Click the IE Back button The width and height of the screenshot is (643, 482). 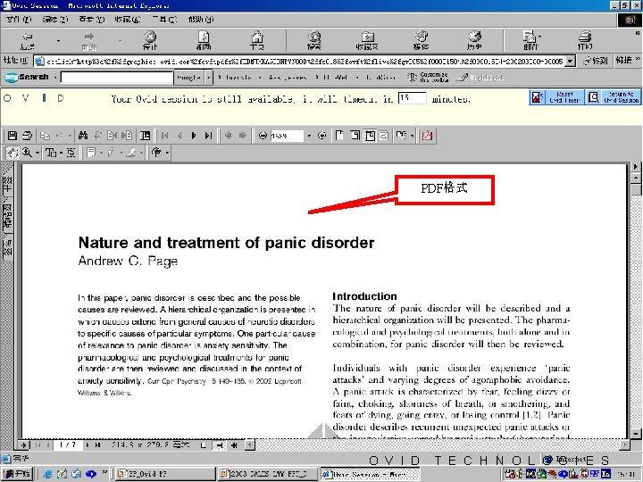pos(28,40)
